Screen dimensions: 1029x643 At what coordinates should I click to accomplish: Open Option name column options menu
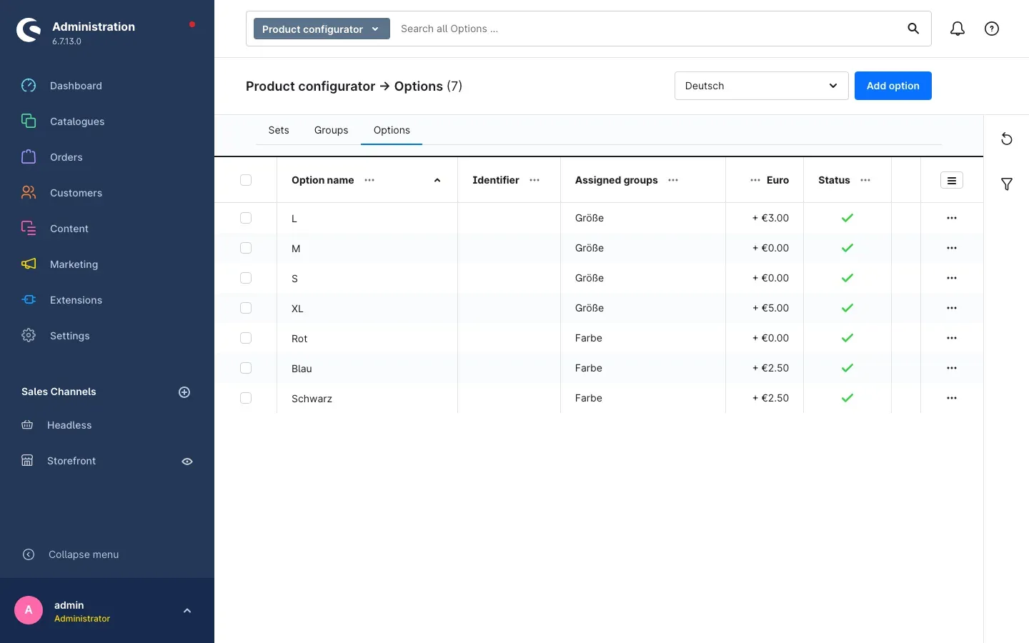pos(369,180)
